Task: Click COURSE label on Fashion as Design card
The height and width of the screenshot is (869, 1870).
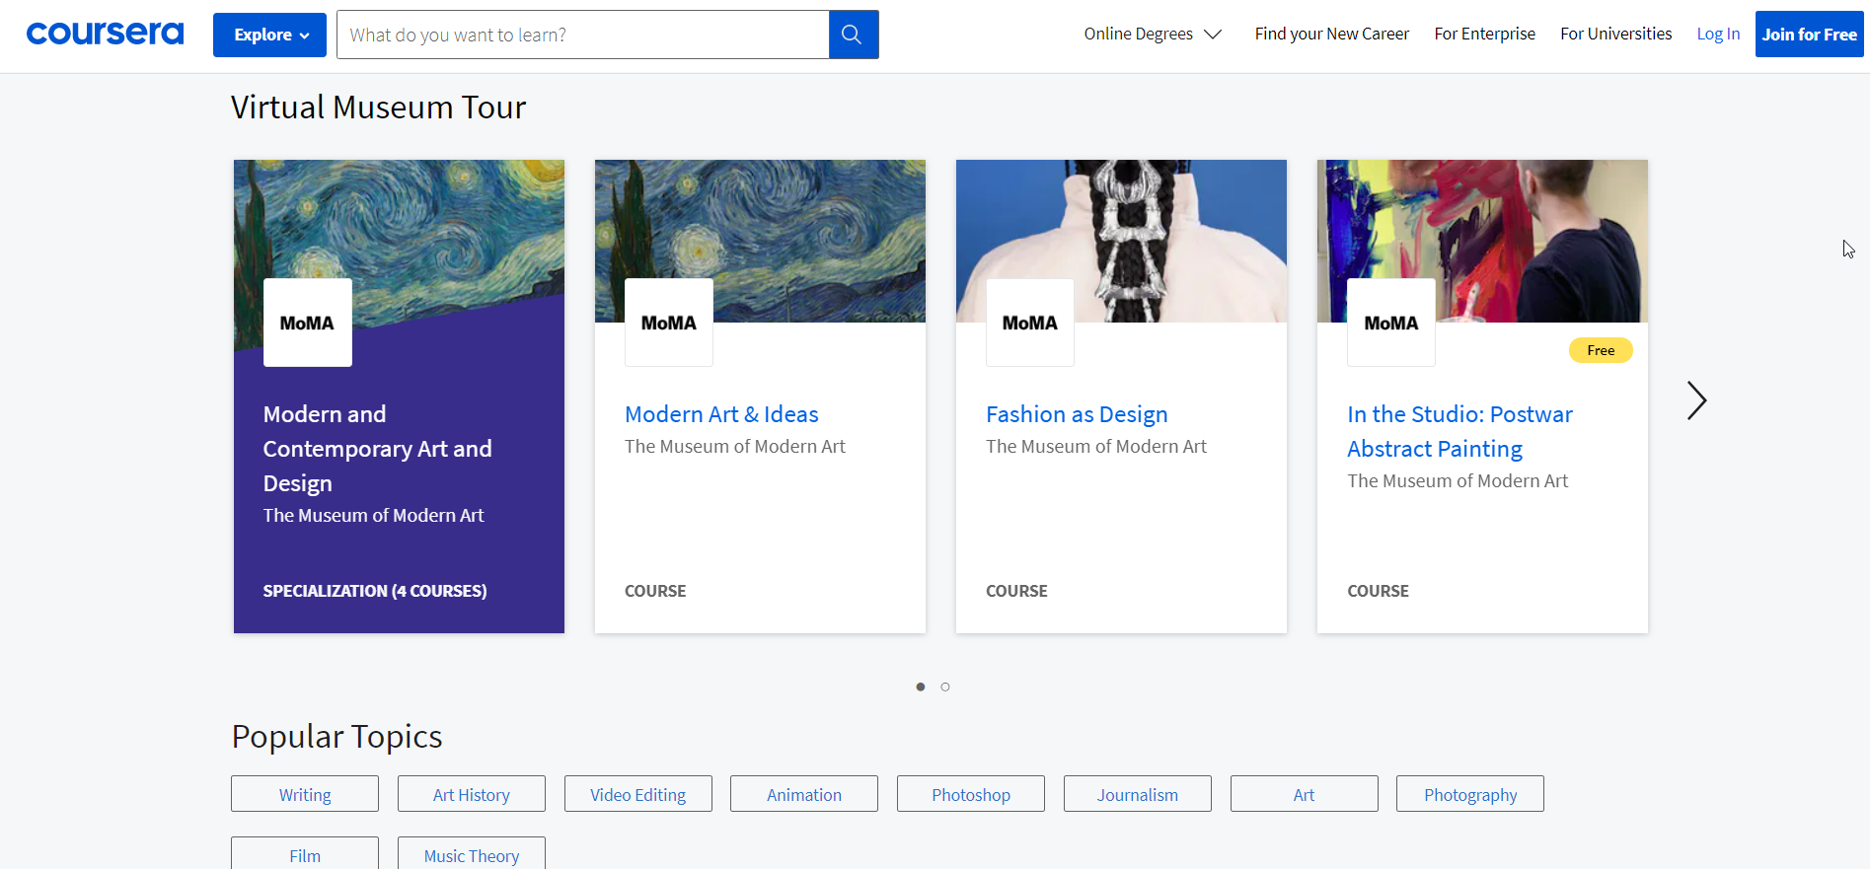Action: (x=1016, y=591)
